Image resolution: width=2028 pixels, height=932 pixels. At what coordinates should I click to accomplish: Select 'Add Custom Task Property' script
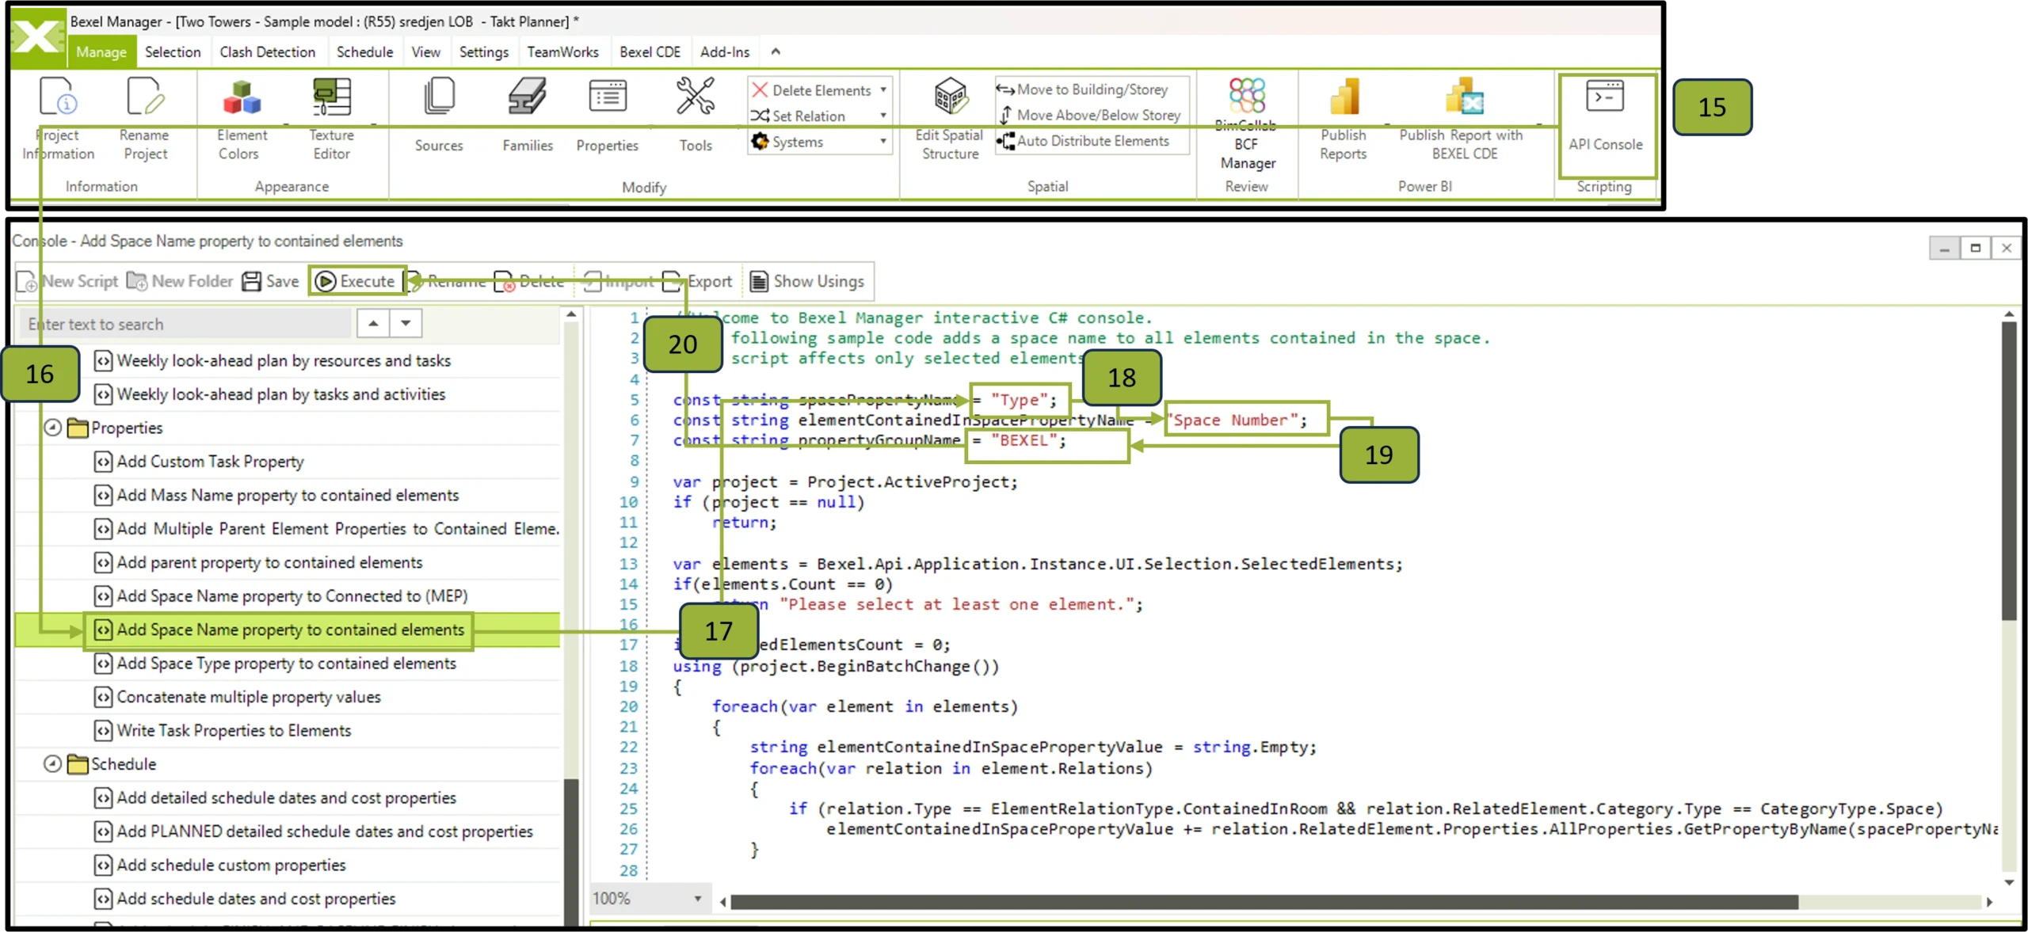[x=210, y=462]
